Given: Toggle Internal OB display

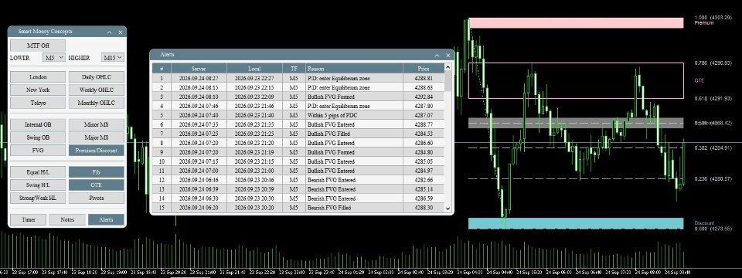Looking at the screenshot, I should (x=38, y=125).
